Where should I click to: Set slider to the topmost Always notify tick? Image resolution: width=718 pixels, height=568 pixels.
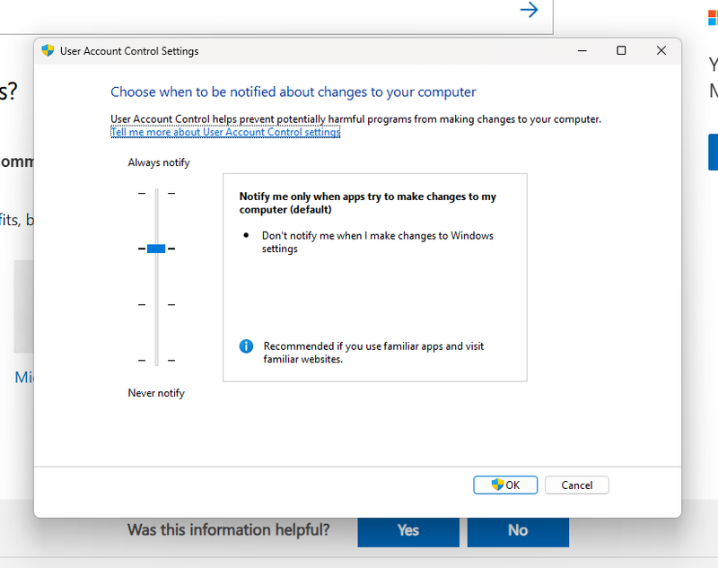click(x=156, y=193)
